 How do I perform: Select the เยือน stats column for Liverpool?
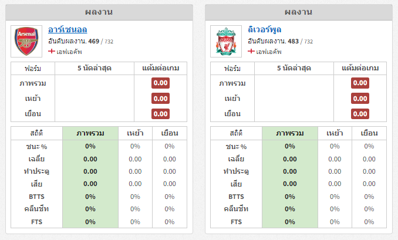coord(369,133)
